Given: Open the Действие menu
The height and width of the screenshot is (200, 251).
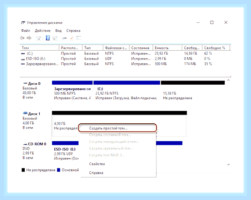Looking at the screenshot, I should [43, 31].
